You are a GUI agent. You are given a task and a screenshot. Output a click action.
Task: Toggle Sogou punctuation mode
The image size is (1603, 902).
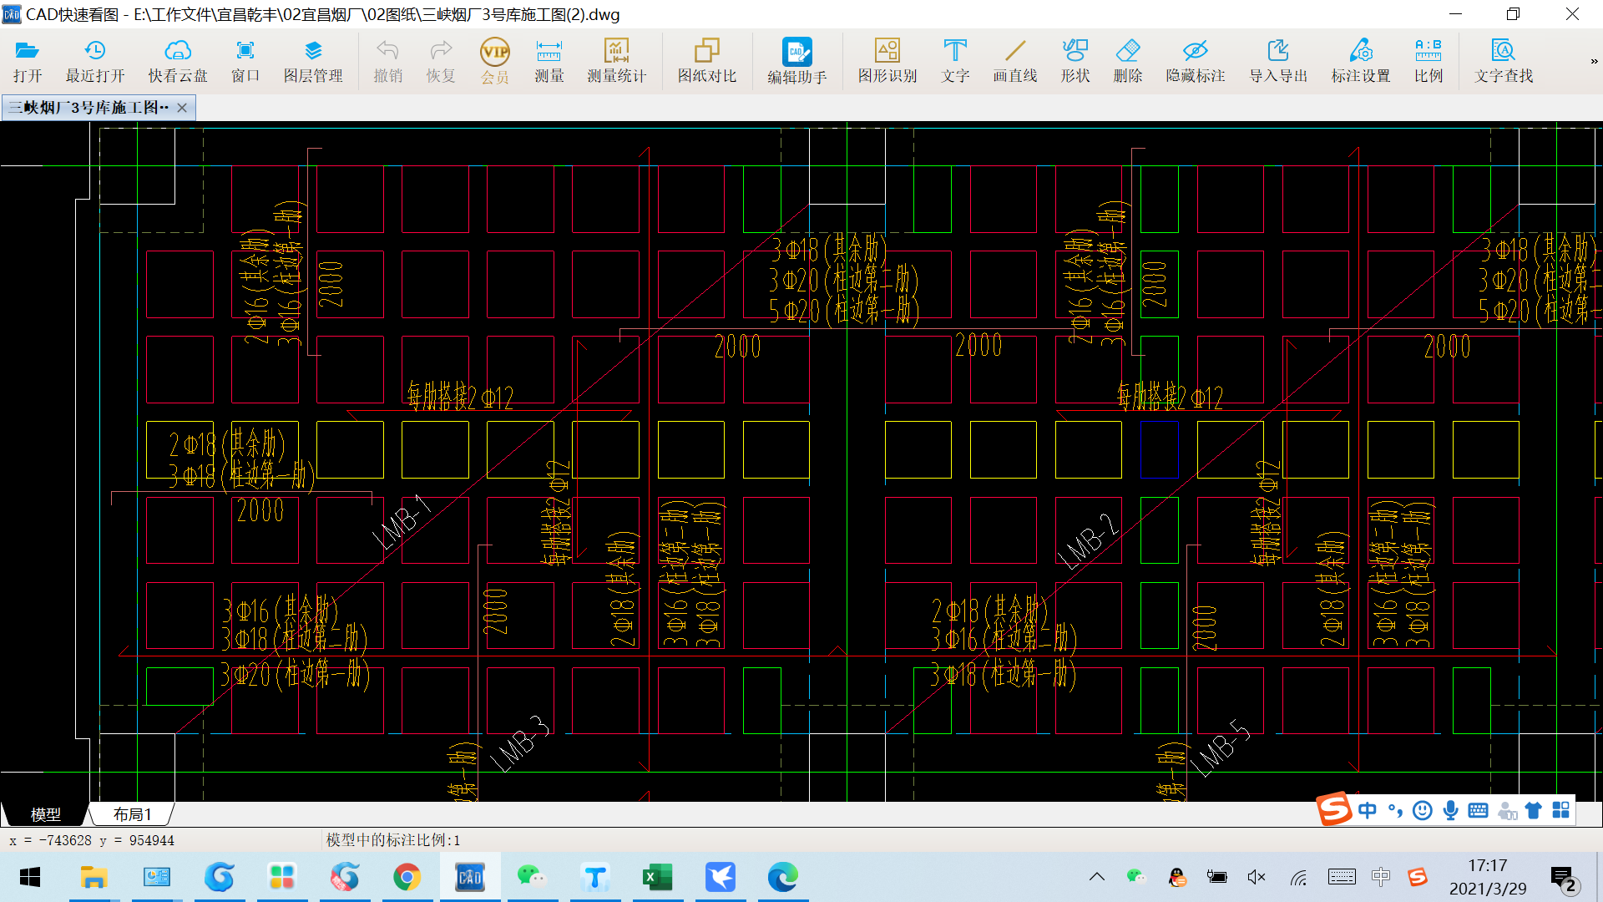tap(1395, 810)
